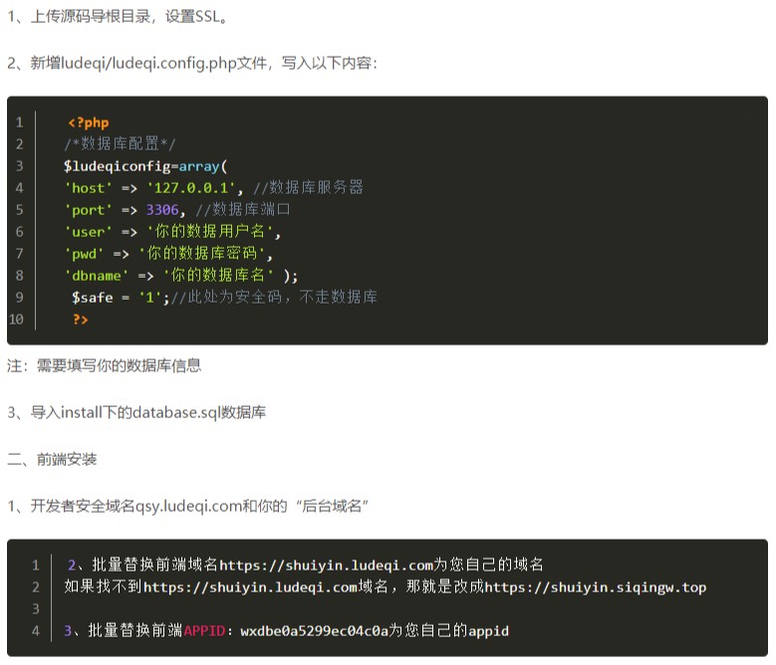Click the value '你的数据库名'
The image size is (776, 665).
[x=218, y=275]
